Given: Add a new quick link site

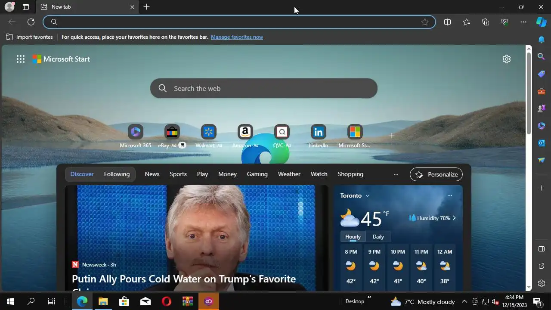Looking at the screenshot, I should pyautogui.click(x=392, y=136).
